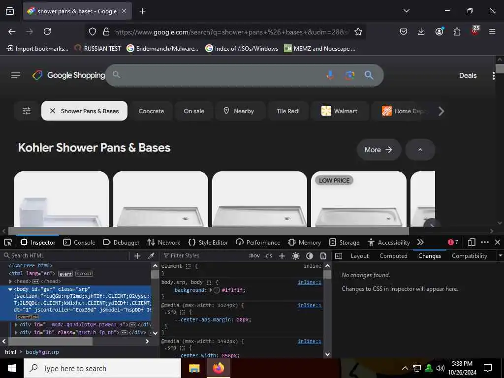504x378 pixels.
Task: Collapse the body element node
Action: pyautogui.click(x=10, y=289)
